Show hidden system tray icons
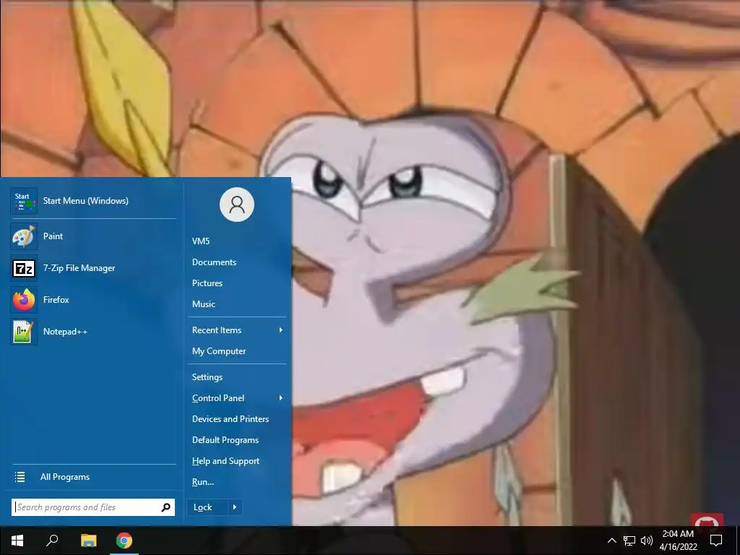Image resolution: width=740 pixels, height=555 pixels. click(x=611, y=541)
